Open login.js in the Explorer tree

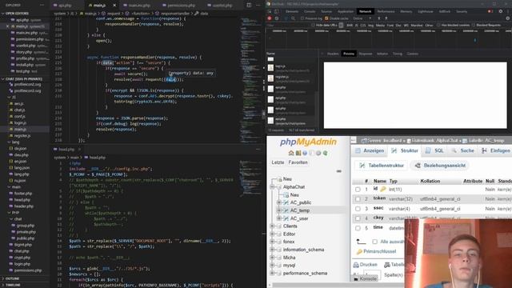(x=20, y=122)
